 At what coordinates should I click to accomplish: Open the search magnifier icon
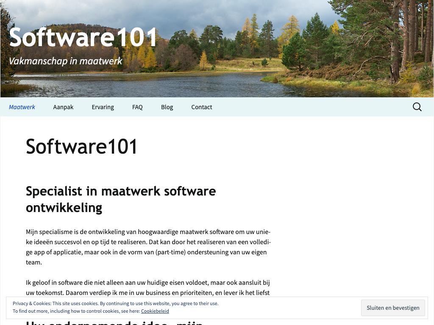[417, 107]
